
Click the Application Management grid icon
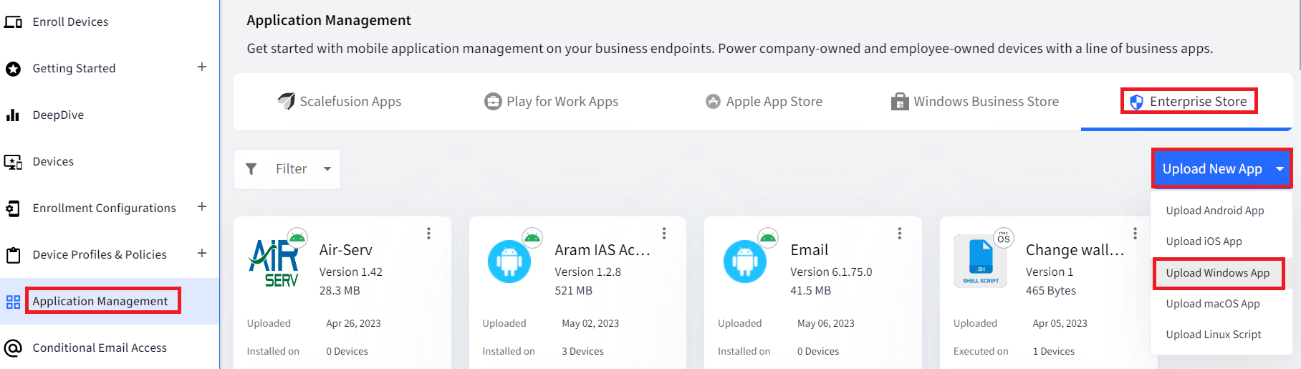[13, 302]
